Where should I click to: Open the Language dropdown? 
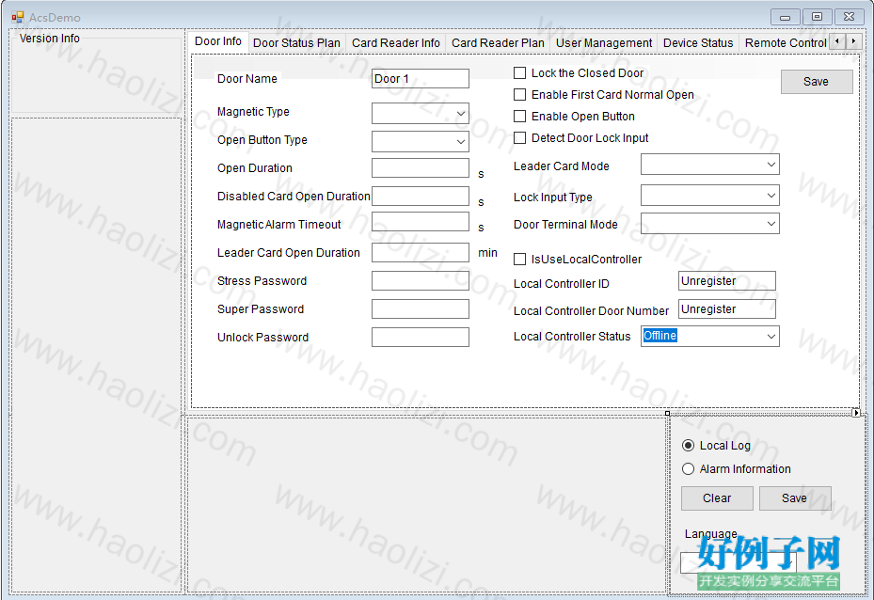pyautogui.click(x=738, y=562)
